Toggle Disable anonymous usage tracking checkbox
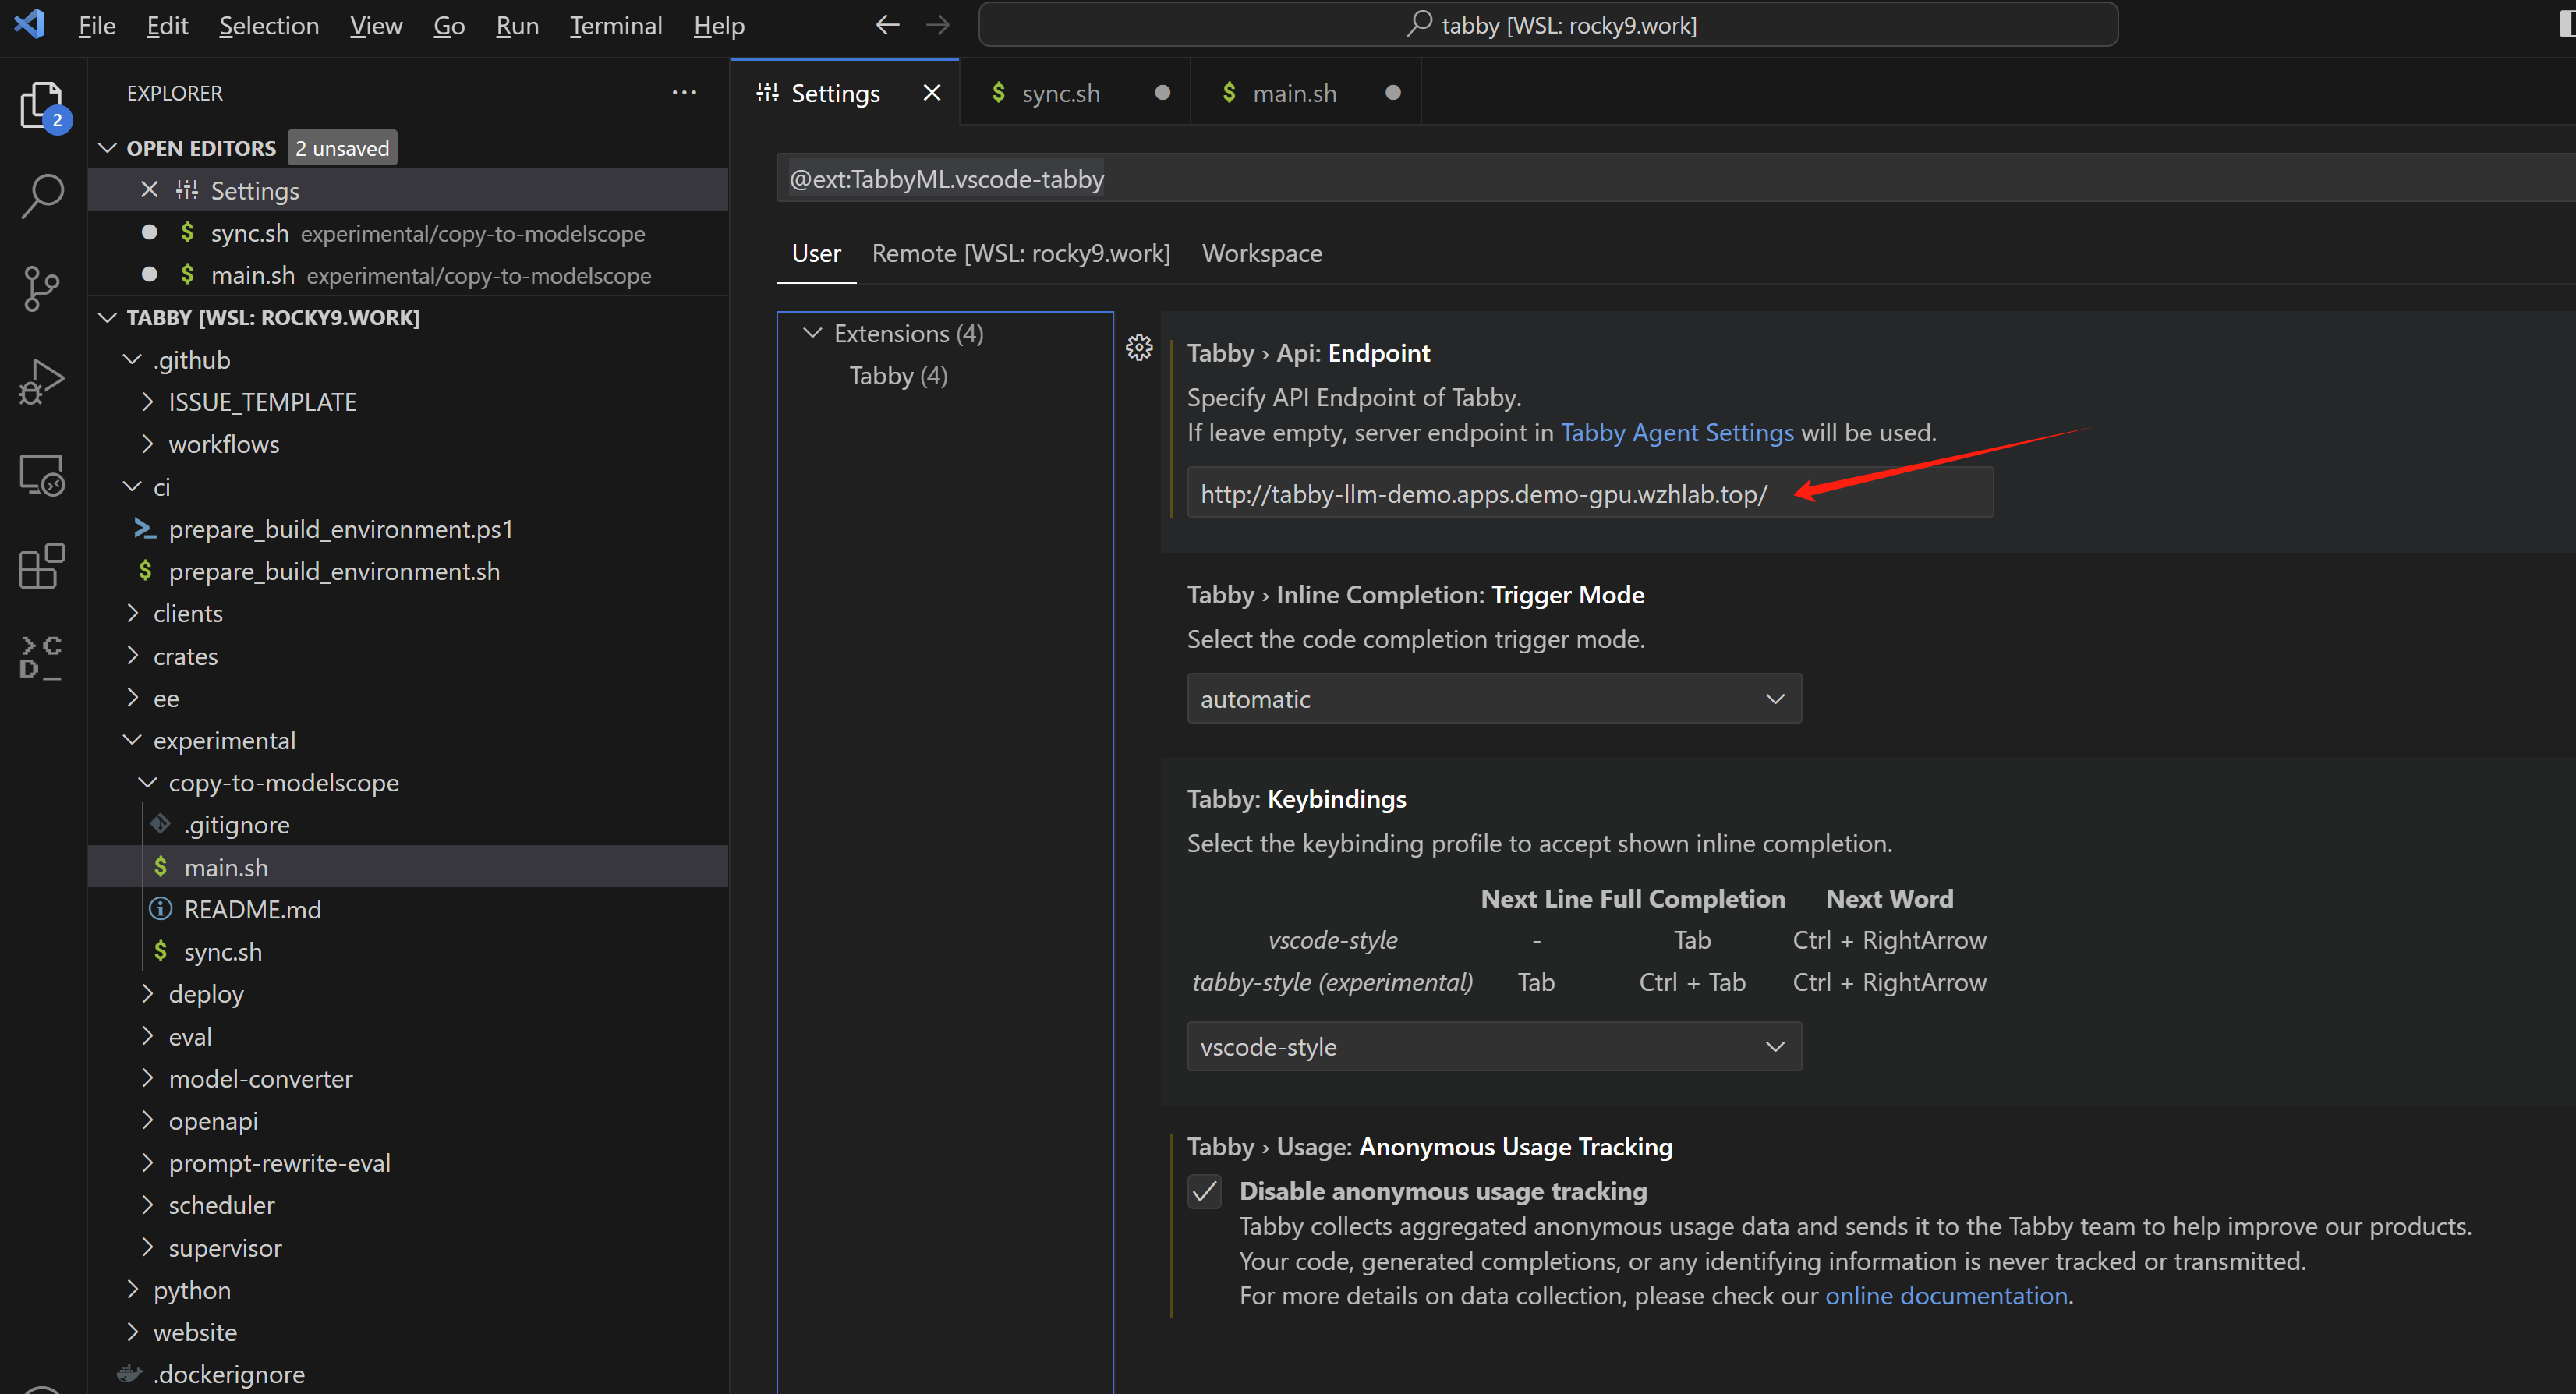2576x1394 pixels. pos(1204,1191)
